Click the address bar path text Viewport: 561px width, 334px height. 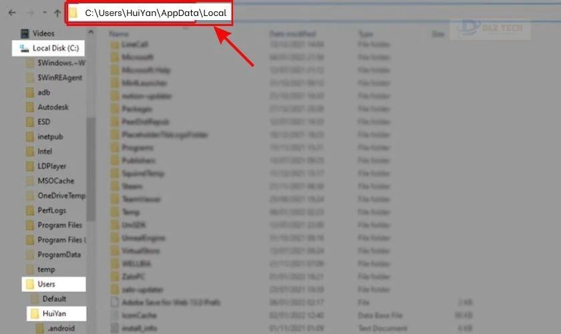coord(155,13)
